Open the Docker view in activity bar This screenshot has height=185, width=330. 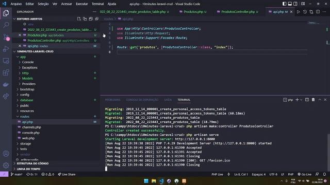(6, 84)
